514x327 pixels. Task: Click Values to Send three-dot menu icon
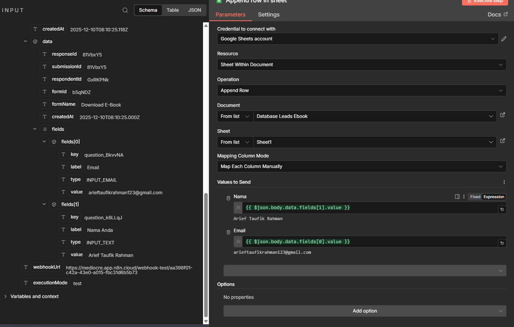click(x=504, y=182)
